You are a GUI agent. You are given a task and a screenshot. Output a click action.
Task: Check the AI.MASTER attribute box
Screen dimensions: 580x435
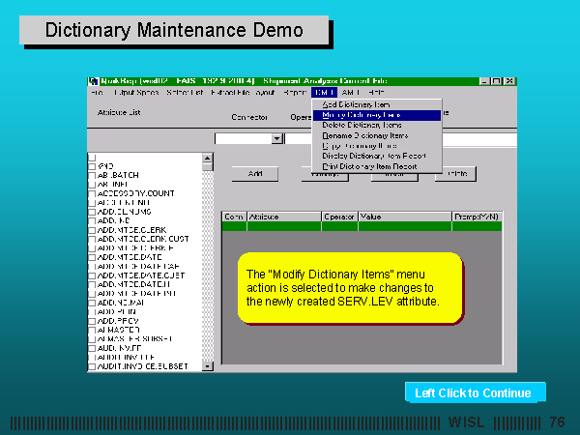tap(92, 330)
